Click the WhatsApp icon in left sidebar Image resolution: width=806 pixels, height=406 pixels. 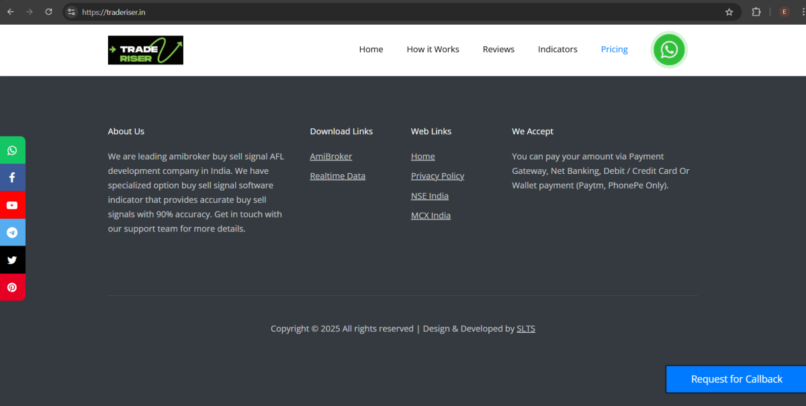(x=13, y=150)
